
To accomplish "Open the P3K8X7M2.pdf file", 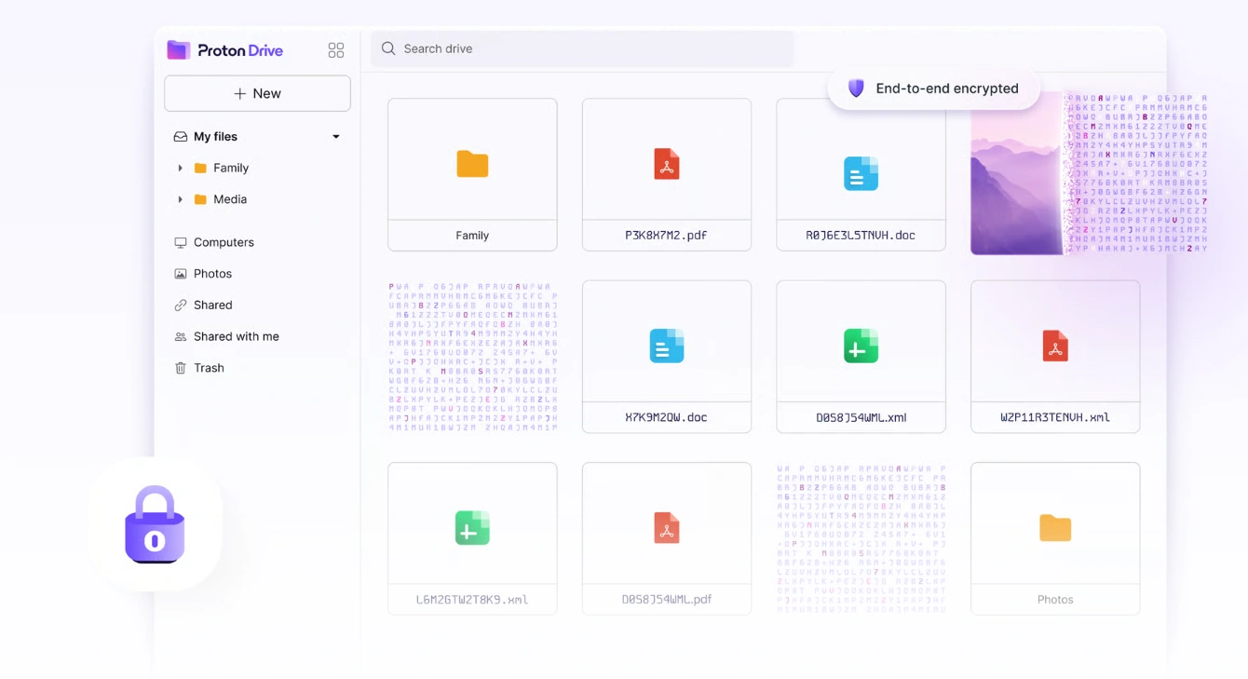I will tap(666, 174).
